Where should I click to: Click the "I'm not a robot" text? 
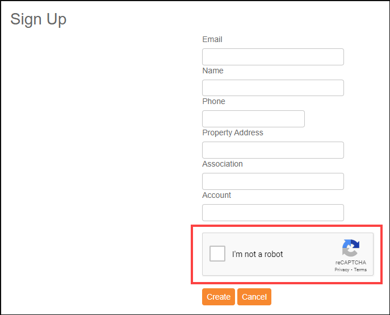click(257, 254)
